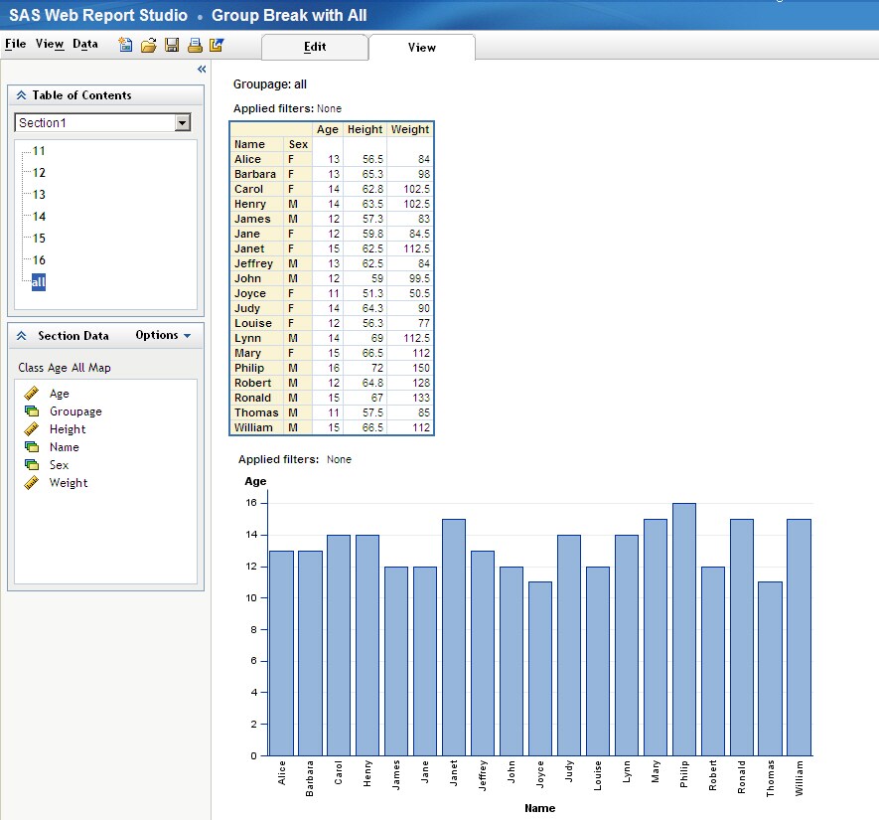
Task: Switch to the Edit tab
Action: 315,47
